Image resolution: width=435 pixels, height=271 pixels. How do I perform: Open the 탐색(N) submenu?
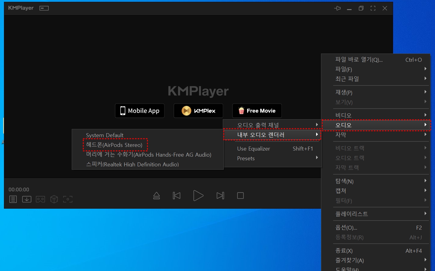coord(375,181)
